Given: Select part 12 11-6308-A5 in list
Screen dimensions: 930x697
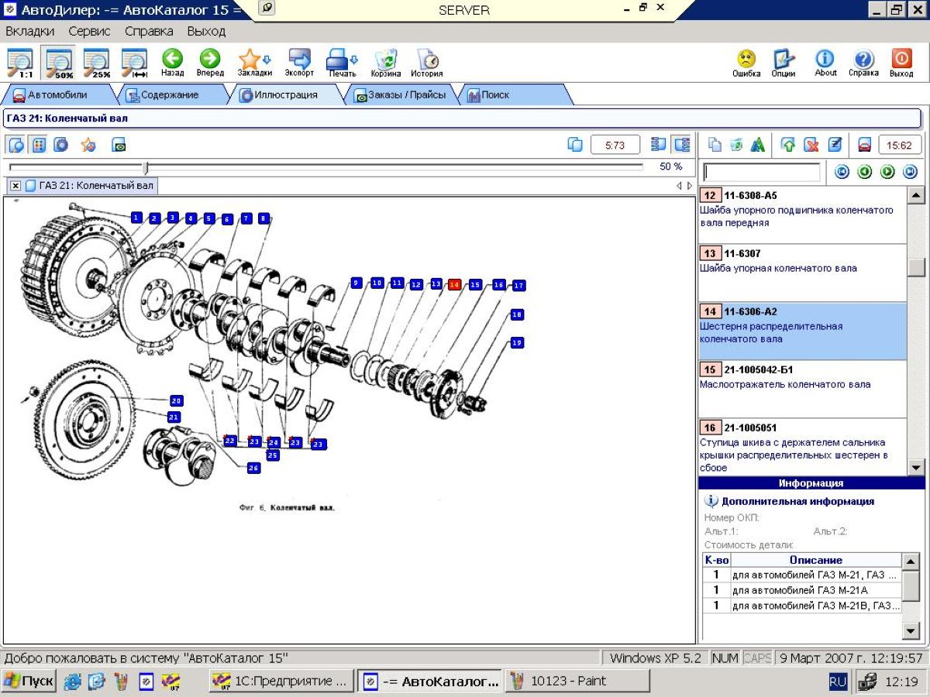Looking at the screenshot, I should 802,215.
